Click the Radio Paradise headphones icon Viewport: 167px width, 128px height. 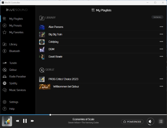click(x=5, y=77)
